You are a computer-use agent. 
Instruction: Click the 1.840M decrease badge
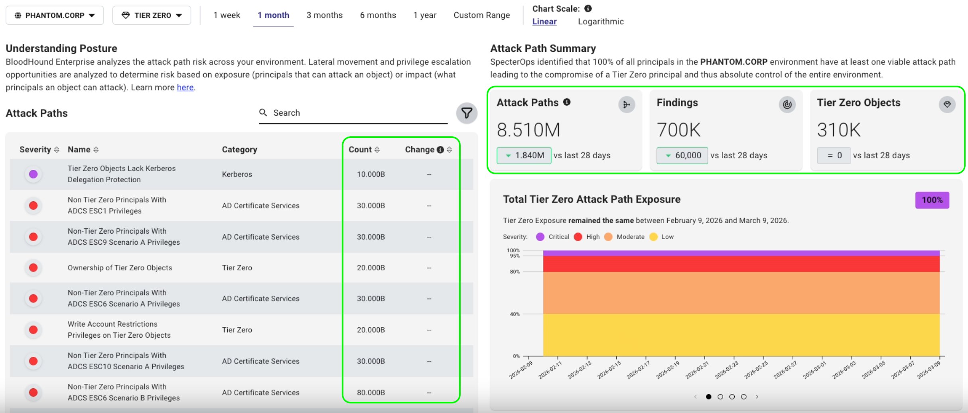[x=524, y=155]
